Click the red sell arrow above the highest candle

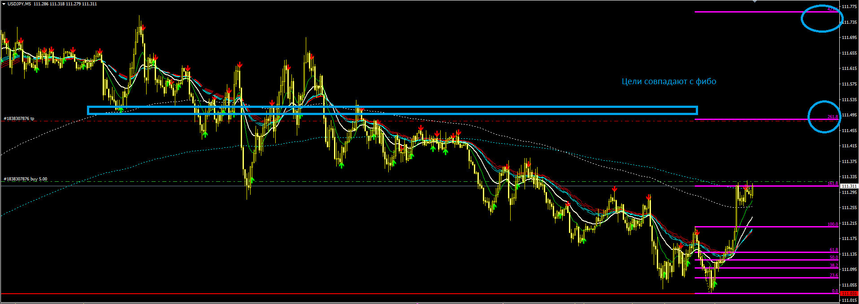coord(143,28)
